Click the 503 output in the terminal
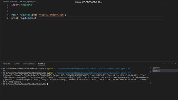 tap(5, 71)
